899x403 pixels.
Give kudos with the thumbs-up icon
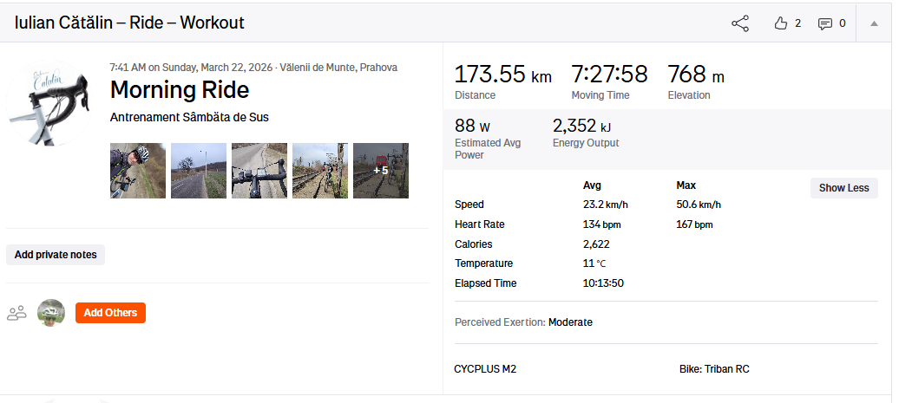780,23
